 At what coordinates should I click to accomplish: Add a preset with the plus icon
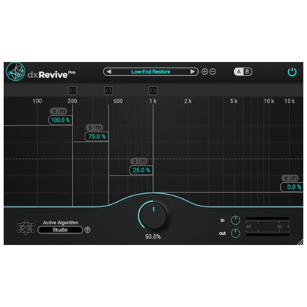(x=204, y=72)
